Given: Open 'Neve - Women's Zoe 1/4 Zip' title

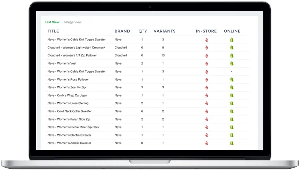Looking at the screenshot, I should point(67,87).
